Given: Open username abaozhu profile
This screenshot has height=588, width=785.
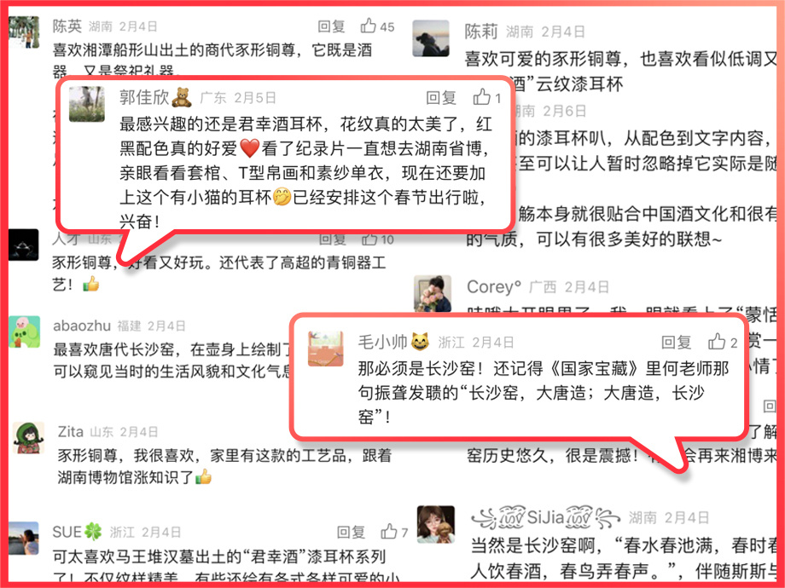Looking at the screenshot, I should pos(82,326).
